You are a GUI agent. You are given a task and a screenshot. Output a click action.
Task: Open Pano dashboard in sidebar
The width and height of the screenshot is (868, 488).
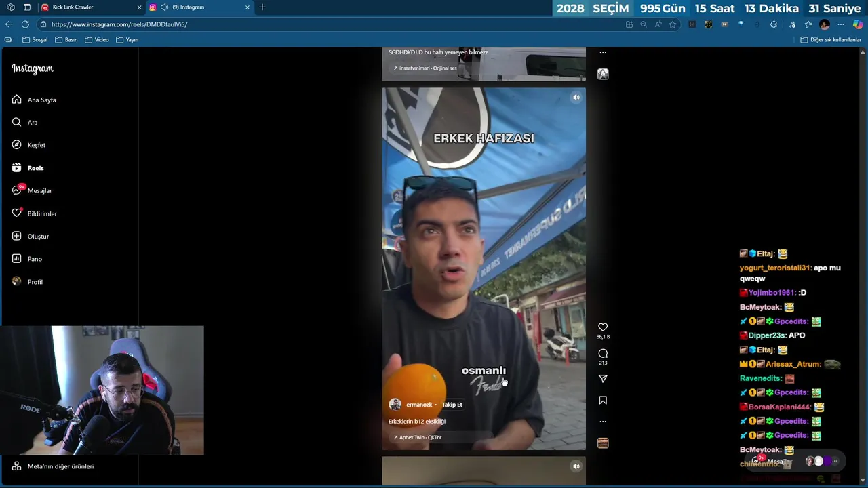tap(27, 259)
